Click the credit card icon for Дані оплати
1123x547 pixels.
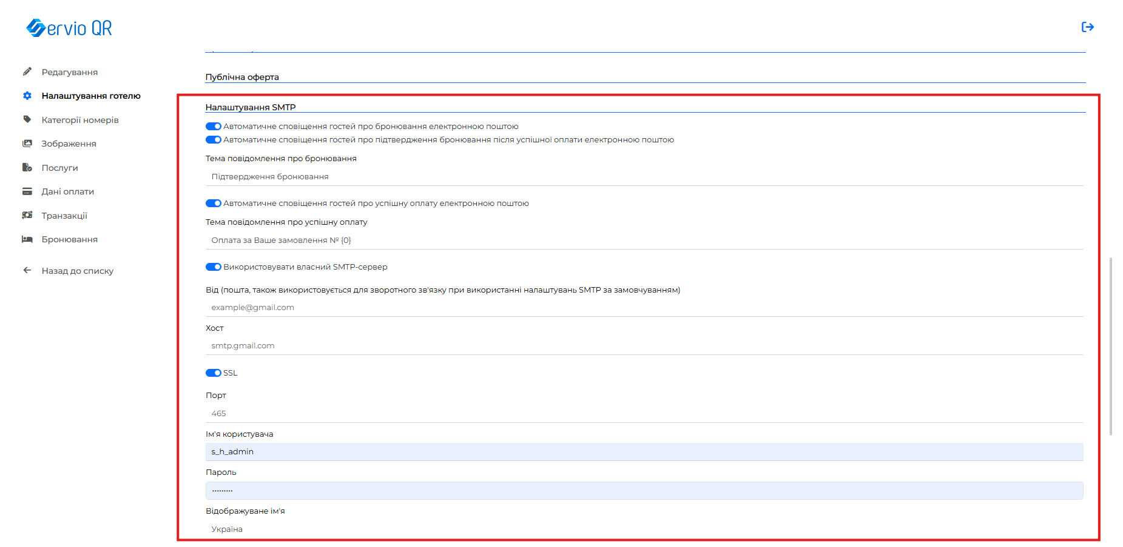pos(27,191)
